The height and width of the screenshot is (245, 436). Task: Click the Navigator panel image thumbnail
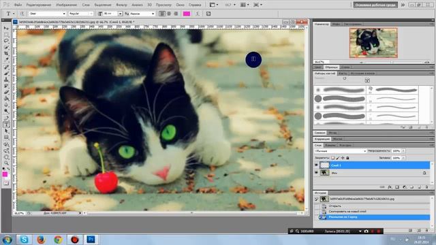tap(373, 43)
